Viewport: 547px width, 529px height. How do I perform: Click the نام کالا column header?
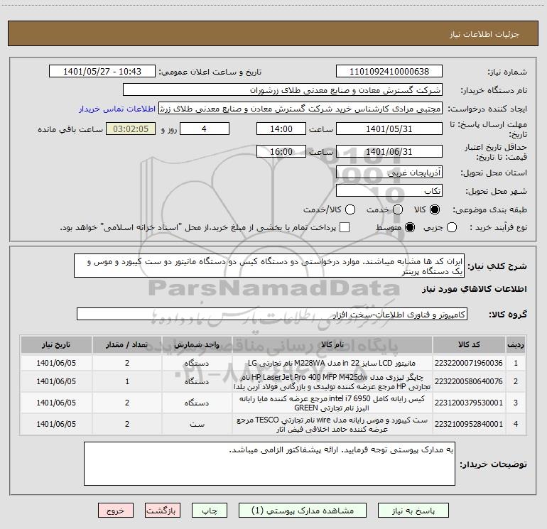point(332,344)
